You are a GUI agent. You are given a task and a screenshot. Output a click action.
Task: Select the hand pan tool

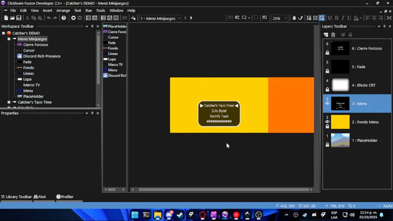294,18
